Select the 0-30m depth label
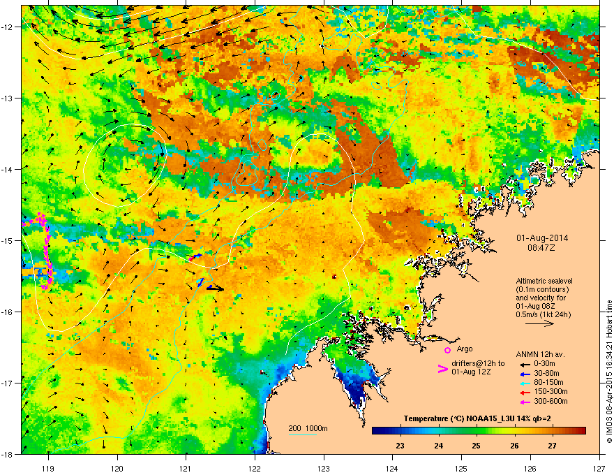The image size is (614, 475). pyautogui.click(x=544, y=364)
